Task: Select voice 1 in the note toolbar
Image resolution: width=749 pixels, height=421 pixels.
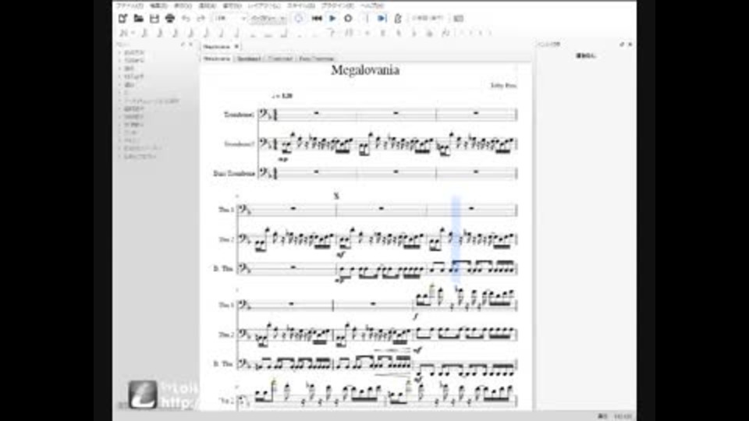Action: (462, 33)
